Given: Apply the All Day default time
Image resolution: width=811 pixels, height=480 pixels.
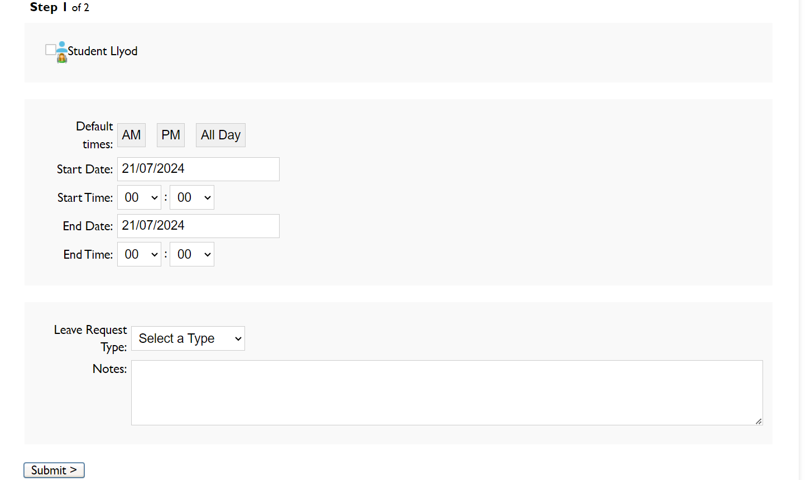Looking at the screenshot, I should pos(220,135).
